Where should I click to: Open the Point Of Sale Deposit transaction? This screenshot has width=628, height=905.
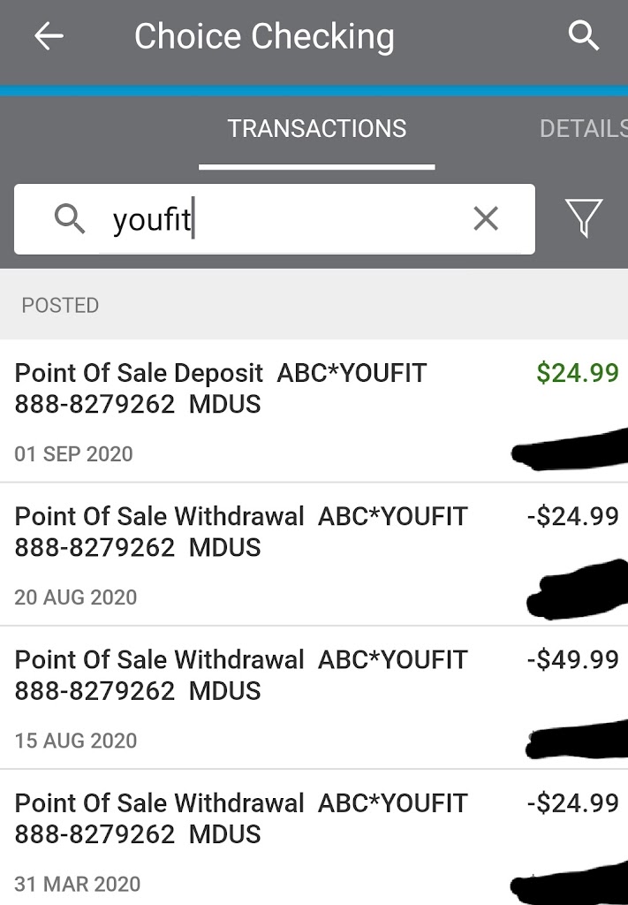tap(221, 389)
